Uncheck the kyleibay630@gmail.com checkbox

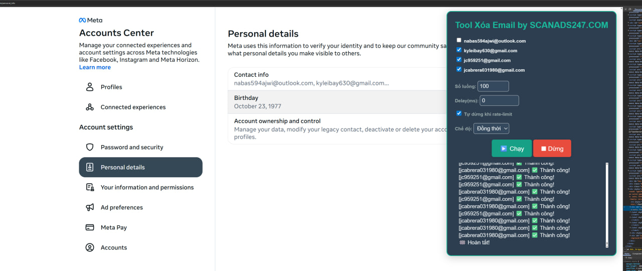tap(459, 50)
